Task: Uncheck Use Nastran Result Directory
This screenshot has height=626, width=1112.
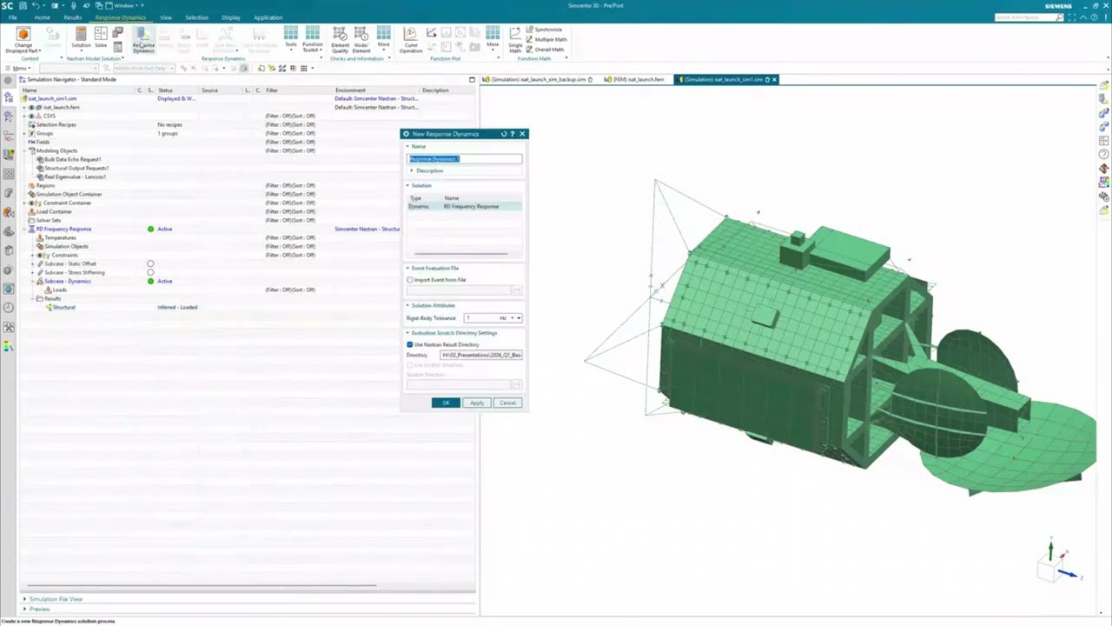Action: click(410, 344)
